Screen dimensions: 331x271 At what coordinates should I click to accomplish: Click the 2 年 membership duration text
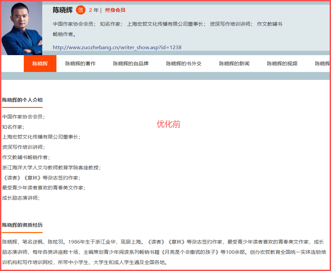[x=94, y=10]
